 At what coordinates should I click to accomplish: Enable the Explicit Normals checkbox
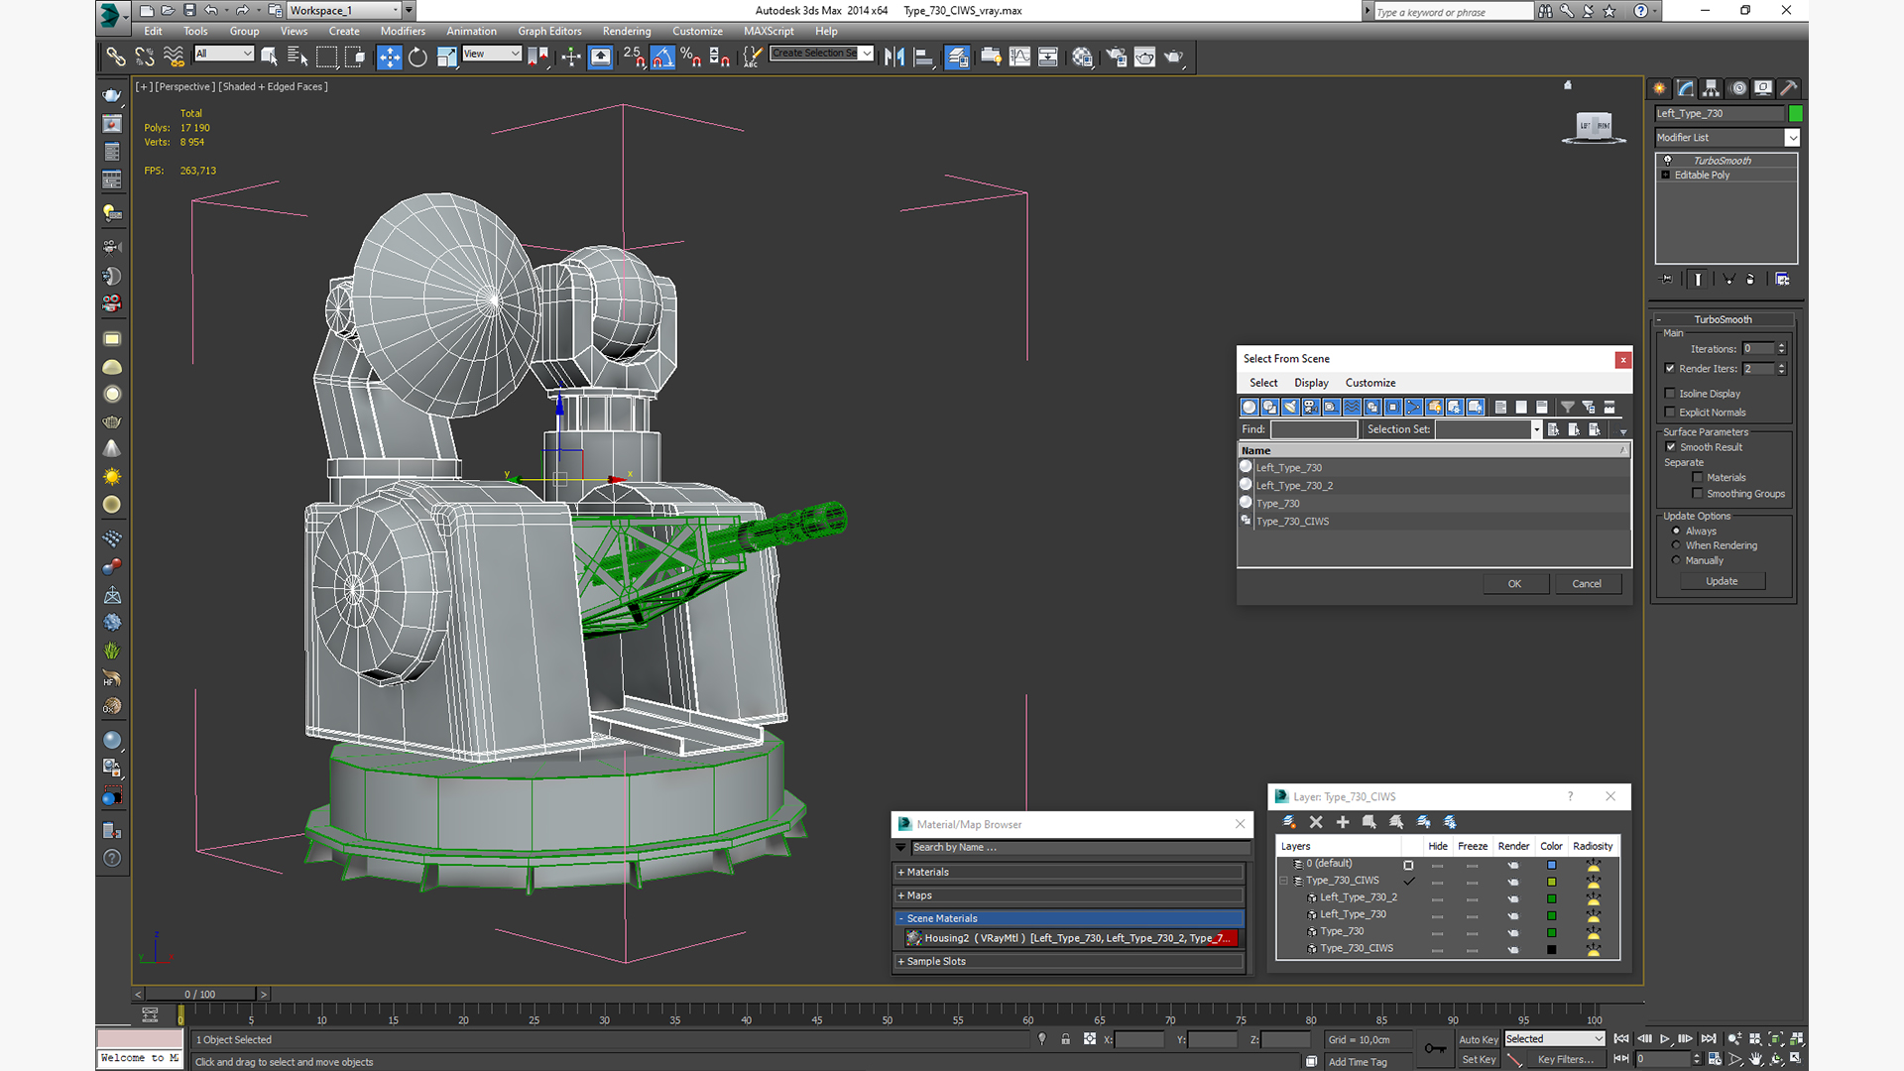pyautogui.click(x=1670, y=413)
